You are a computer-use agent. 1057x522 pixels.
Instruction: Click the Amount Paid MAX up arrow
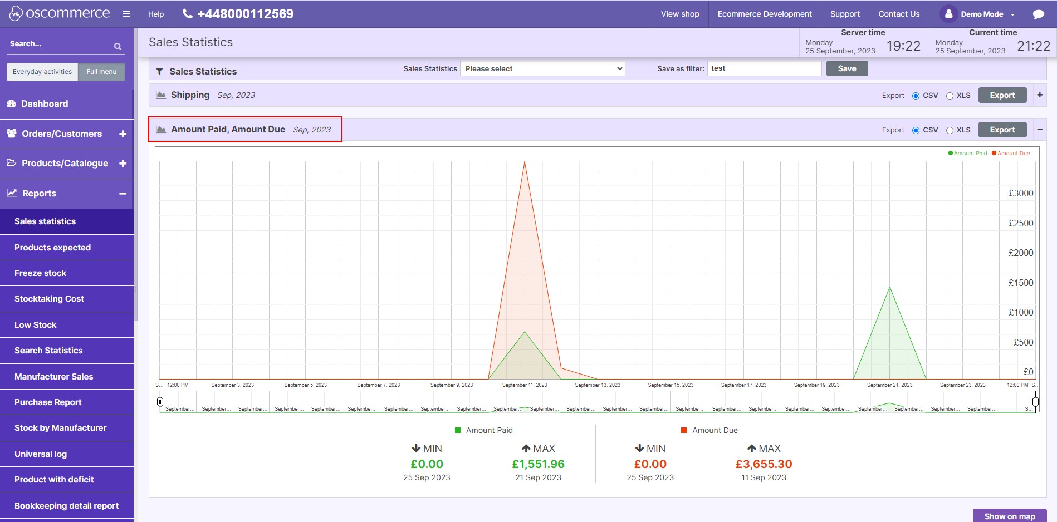[x=526, y=449]
